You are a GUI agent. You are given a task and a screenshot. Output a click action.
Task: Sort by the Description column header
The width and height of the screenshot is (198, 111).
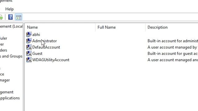pyautogui.click(x=172, y=27)
